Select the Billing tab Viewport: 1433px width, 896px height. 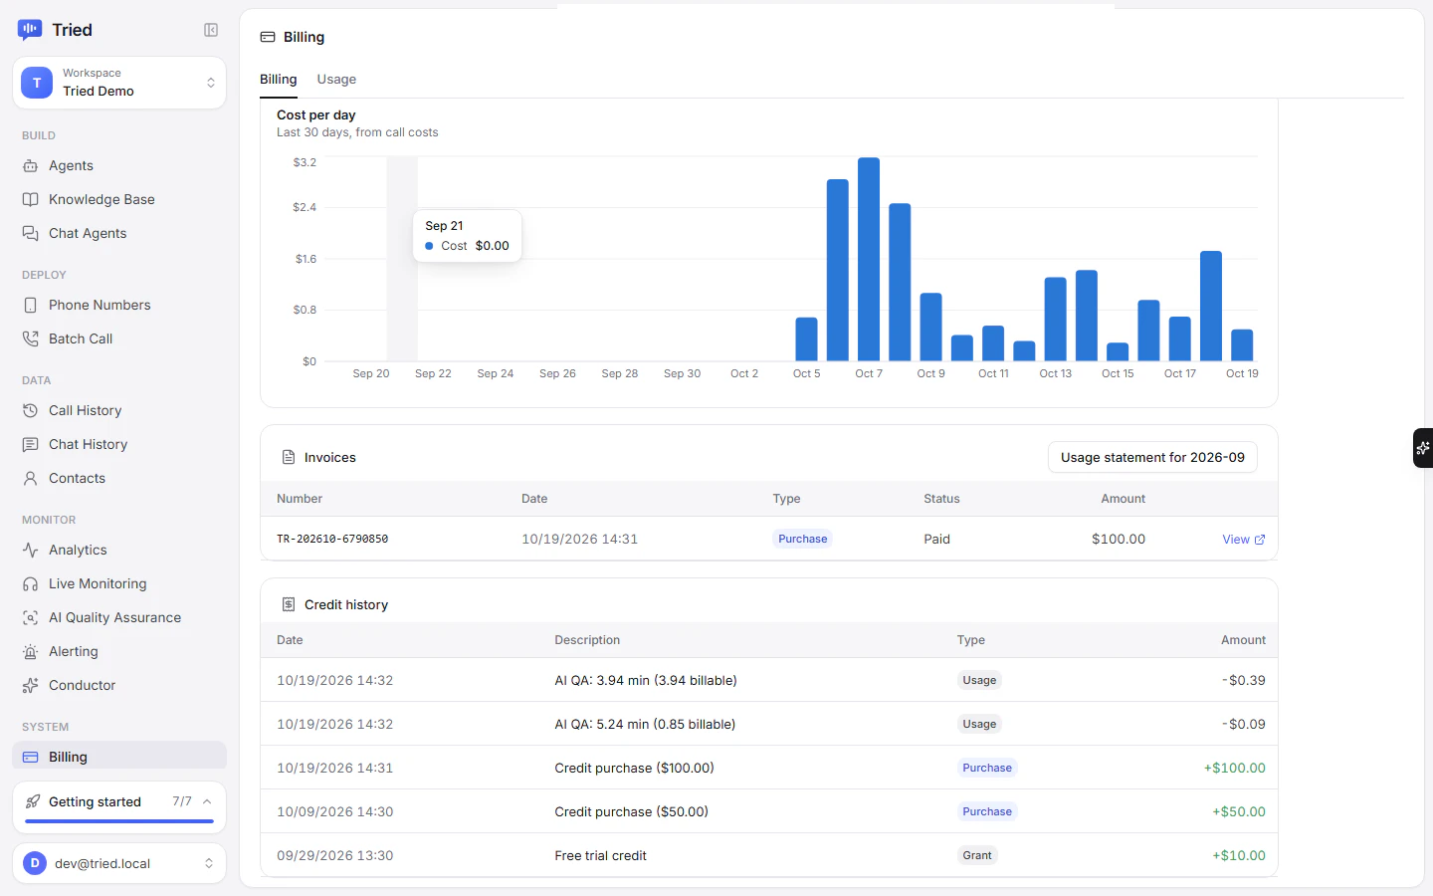coord(279,80)
